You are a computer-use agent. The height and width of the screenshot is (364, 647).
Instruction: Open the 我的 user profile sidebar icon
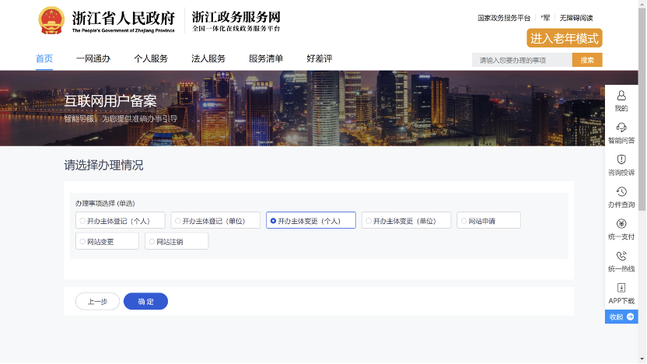621,95
